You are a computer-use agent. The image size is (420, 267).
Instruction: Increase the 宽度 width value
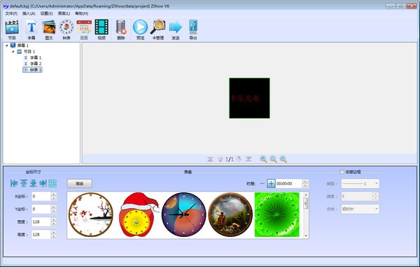54,219
